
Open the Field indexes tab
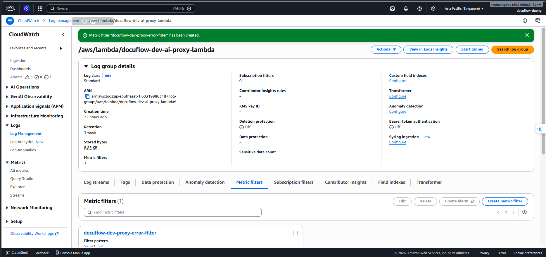(x=391, y=182)
